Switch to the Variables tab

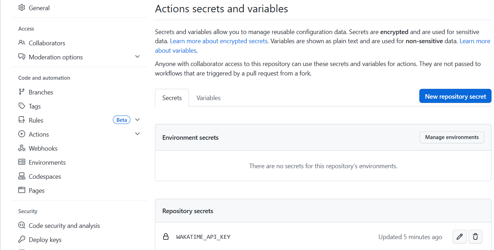click(x=208, y=98)
